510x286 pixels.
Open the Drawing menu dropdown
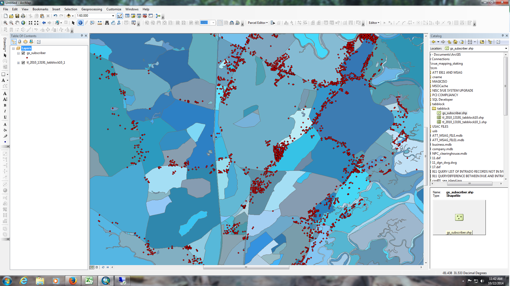coord(5,44)
